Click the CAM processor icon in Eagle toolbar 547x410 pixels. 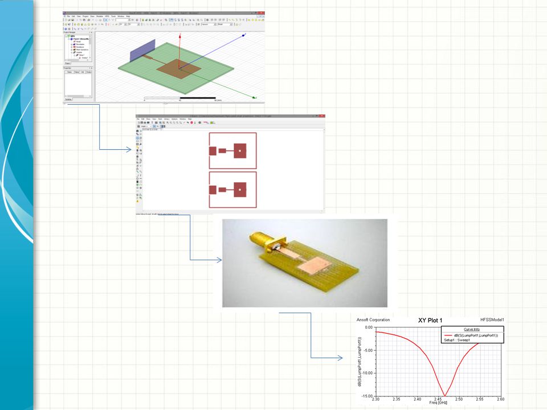148,122
